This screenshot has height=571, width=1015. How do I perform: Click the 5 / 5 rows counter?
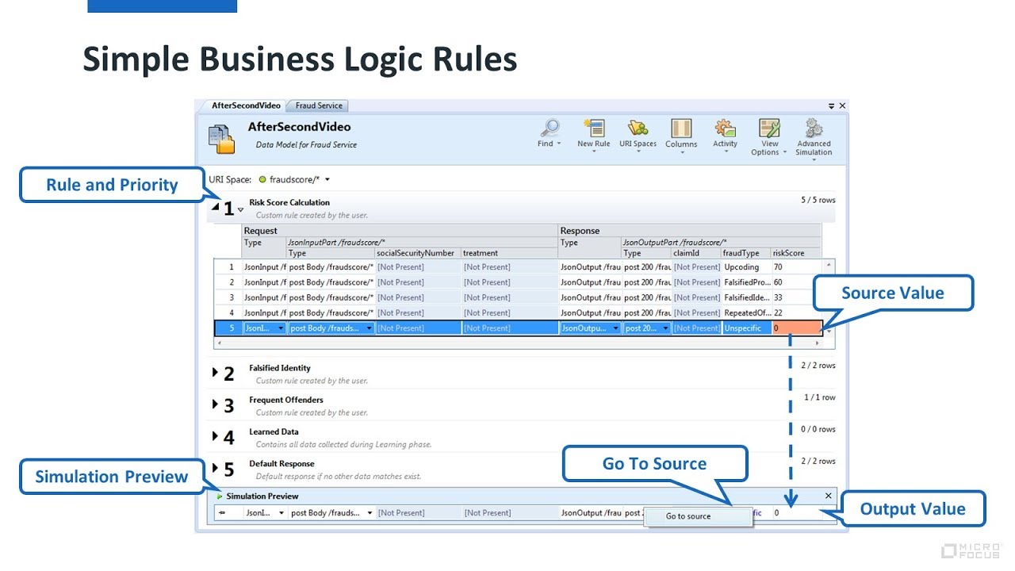(x=818, y=200)
